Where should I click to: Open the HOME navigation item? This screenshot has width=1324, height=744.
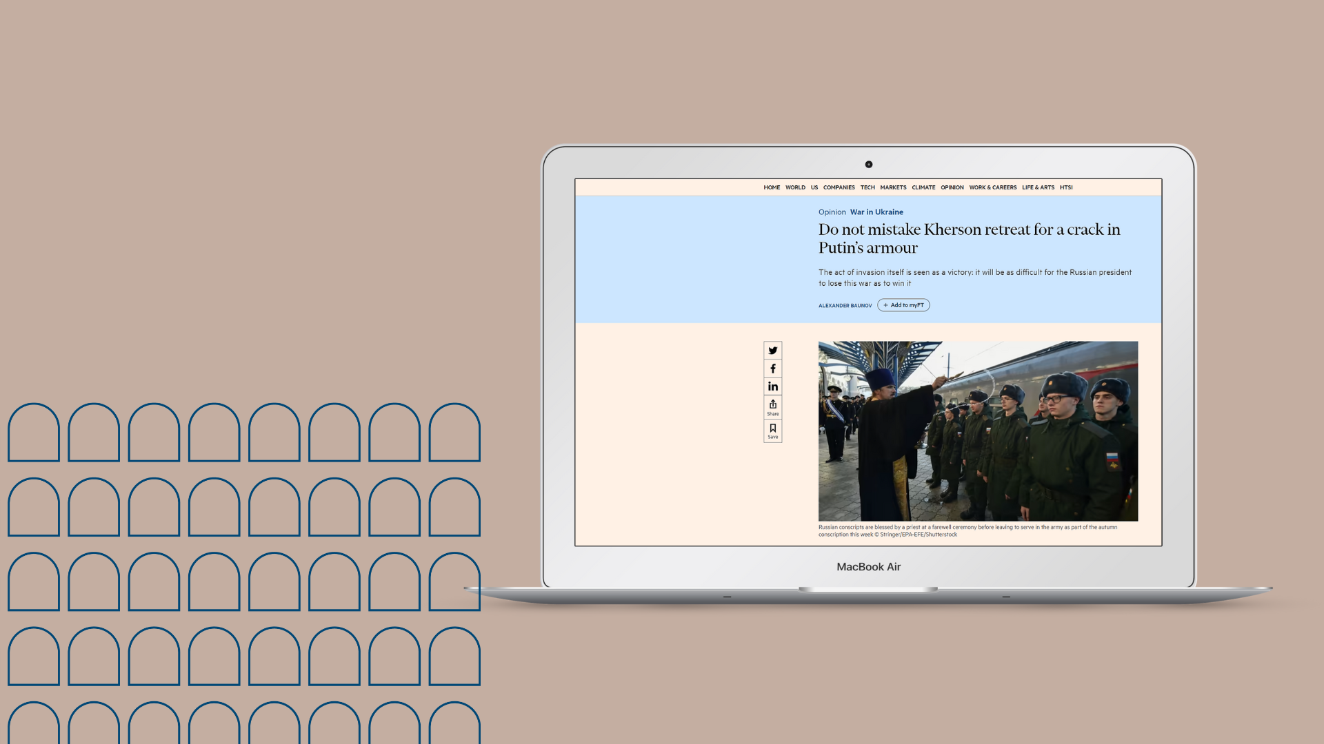(772, 187)
